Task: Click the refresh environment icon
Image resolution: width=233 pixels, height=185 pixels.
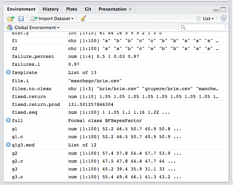Action: pyautogui.click(x=223, y=18)
